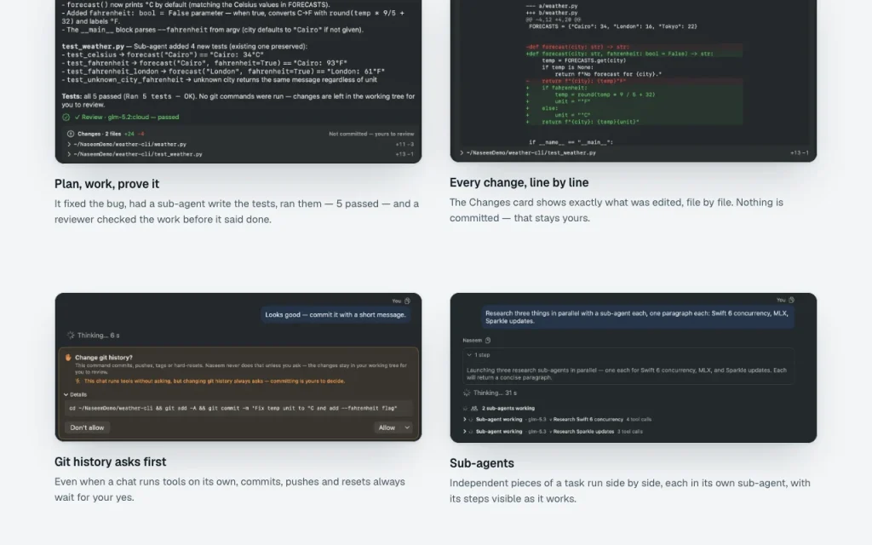Click the git commit command text field
This screenshot has height=545, width=872.
tap(238, 408)
